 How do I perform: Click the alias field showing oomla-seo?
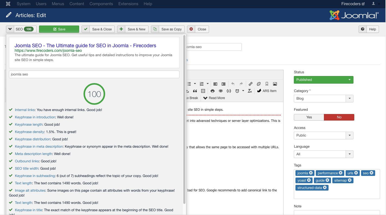tap(214, 47)
